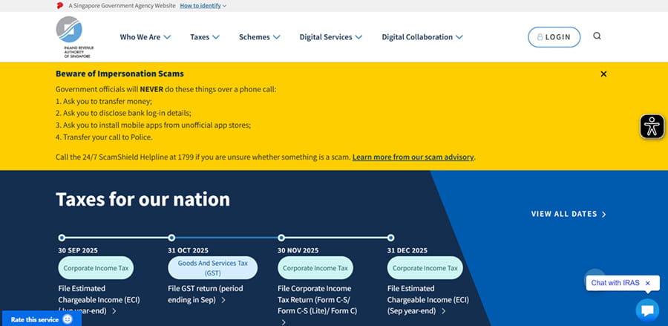Screen dimensions: 668x326
Task: Open Learn more from our scam advisory
Action: [413, 157]
